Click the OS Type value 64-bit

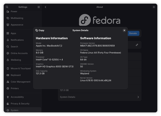(x=83, y=60)
